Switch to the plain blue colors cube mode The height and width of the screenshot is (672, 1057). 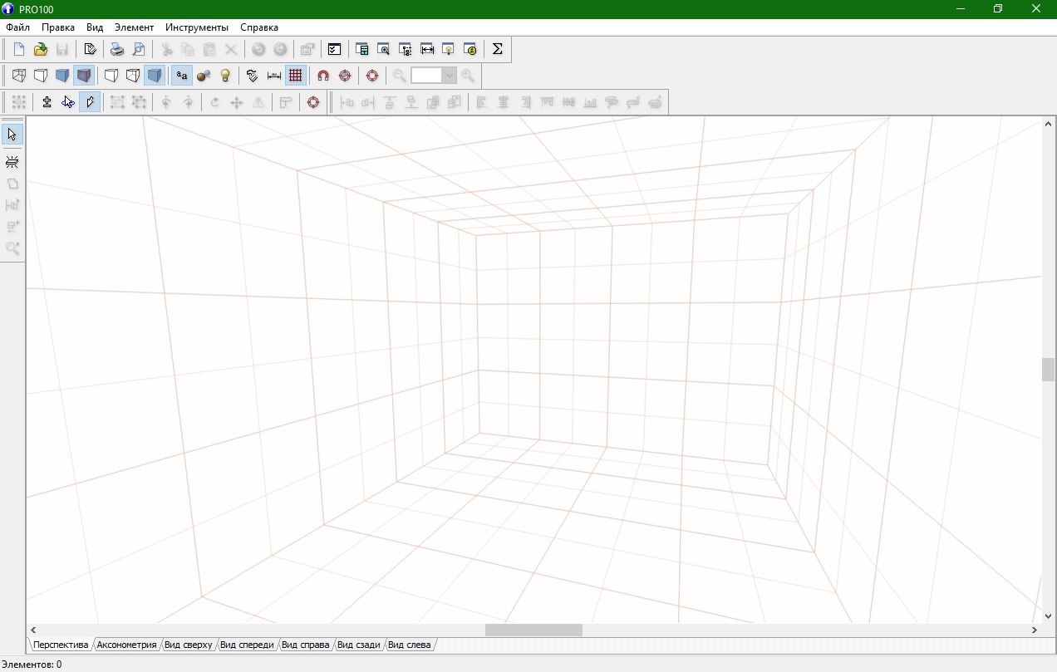[61, 76]
